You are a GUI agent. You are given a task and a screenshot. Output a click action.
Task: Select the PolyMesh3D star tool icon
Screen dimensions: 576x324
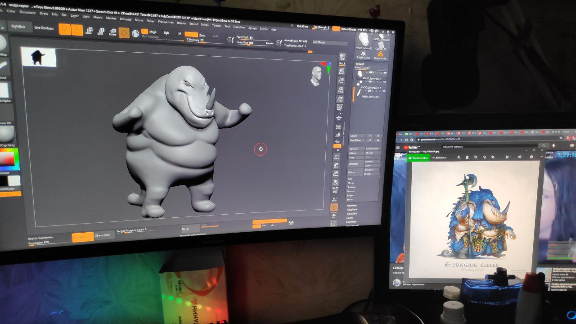363,54
